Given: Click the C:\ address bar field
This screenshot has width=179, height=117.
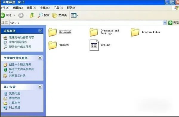Looking at the screenshot, I should (86, 23).
